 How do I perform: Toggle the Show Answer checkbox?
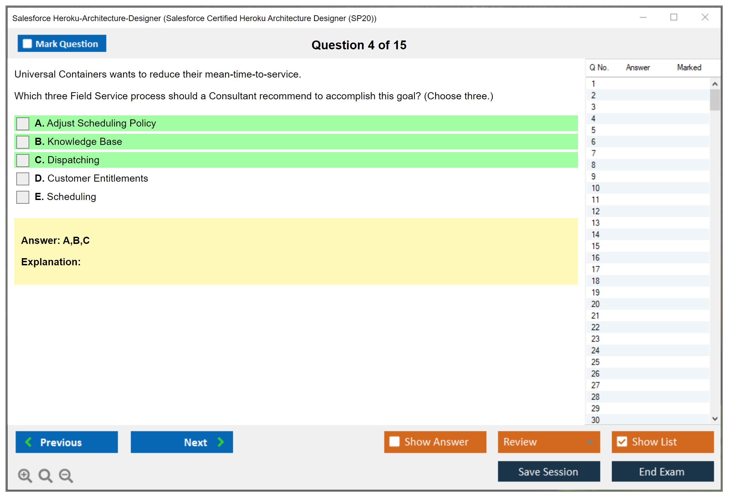394,441
